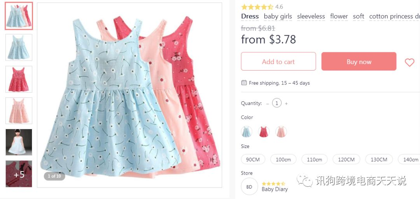Click the 'sleeveless' tag link
Screen dimensions: 420x199
pyautogui.click(x=311, y=17)
